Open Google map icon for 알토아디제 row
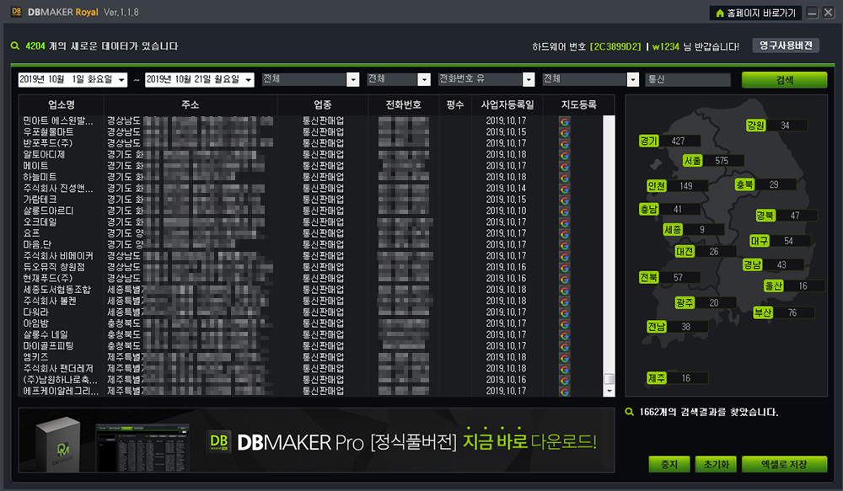Viewport: 843px width, 491px height. (565, 155)
